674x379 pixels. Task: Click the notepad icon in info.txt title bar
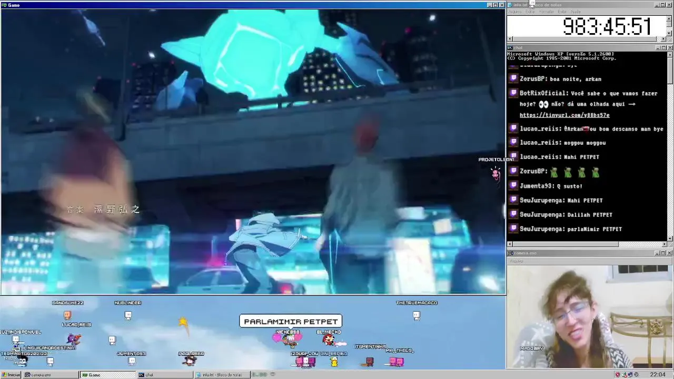[510, 5]
